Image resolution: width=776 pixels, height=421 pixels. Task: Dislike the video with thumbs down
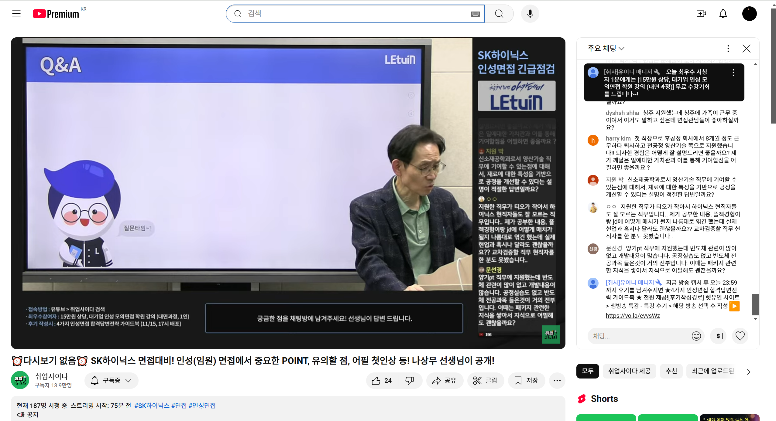coord(410,381)
